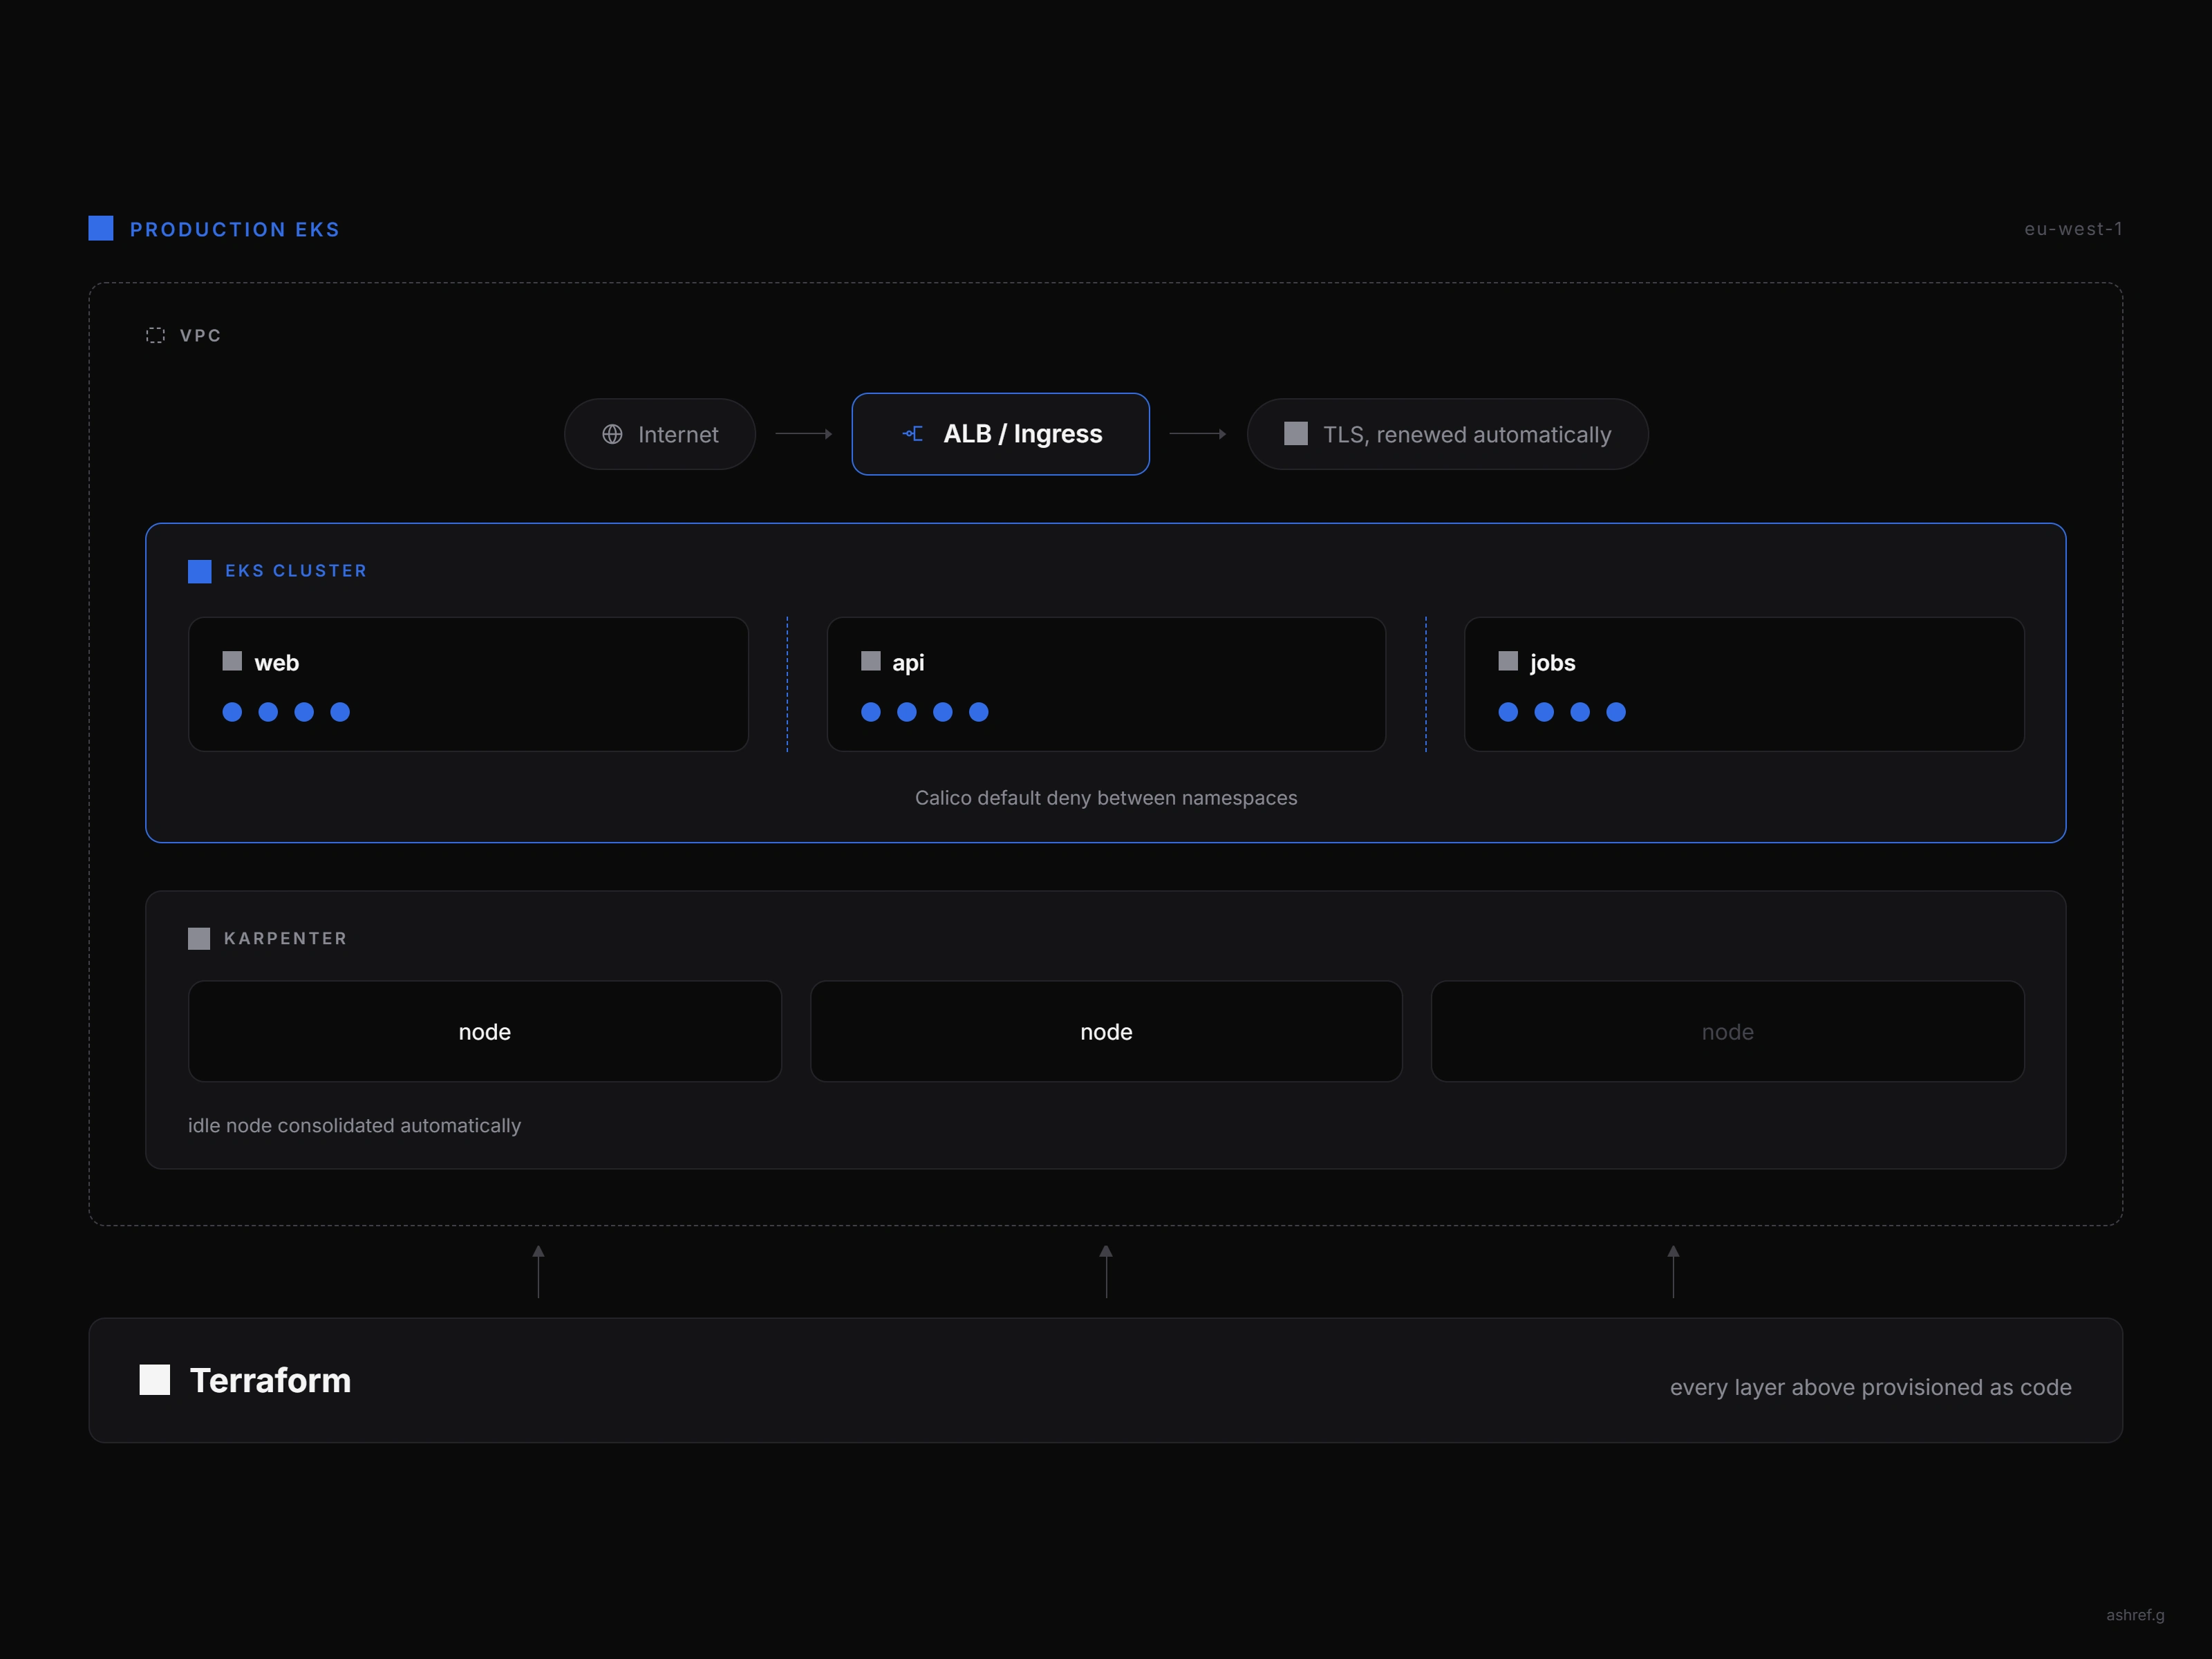Click the blue square icon beside PRODUCTION EKS

[x=101, y=228]
